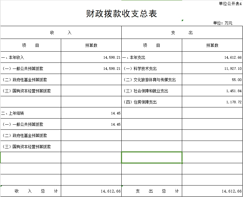
Task: Select the title 财政拨款收支总表
Action: pyautogui.click(x=122, y=13)
